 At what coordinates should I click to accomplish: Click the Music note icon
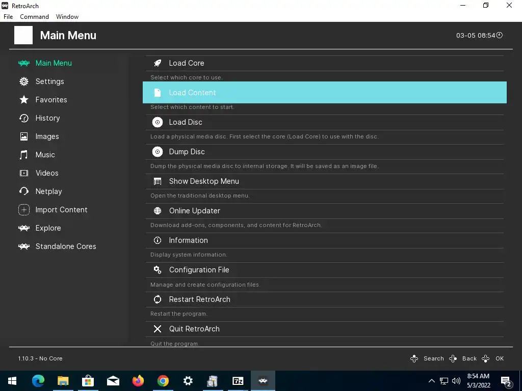pos(24,155)
